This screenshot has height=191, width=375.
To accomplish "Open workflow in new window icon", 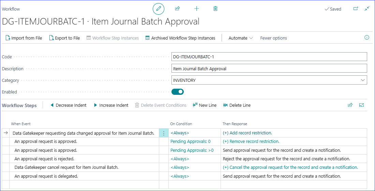I will pyautogui.click(x=356, y=9).
